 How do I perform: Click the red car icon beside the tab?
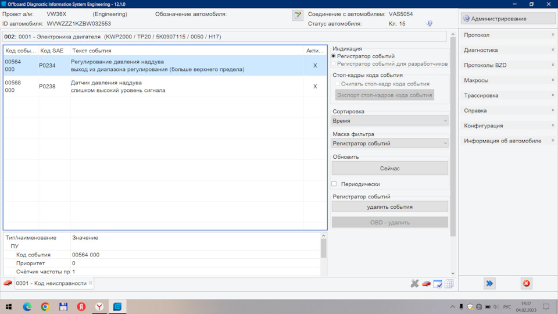(x=8, y=283)
